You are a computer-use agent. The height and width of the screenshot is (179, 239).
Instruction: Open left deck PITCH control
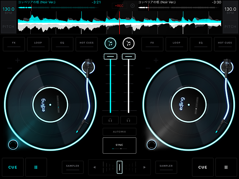tap(8, 26)
